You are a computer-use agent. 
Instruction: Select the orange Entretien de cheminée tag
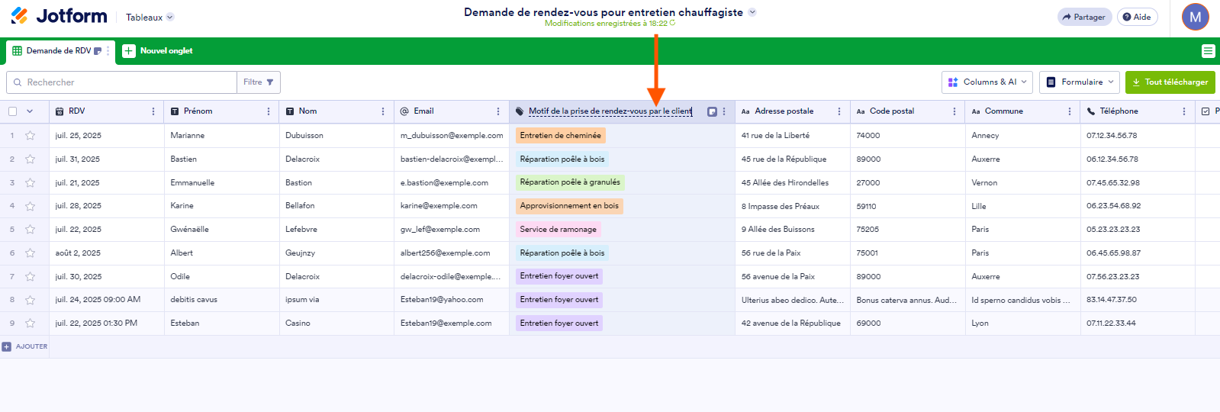pos(560,136)
